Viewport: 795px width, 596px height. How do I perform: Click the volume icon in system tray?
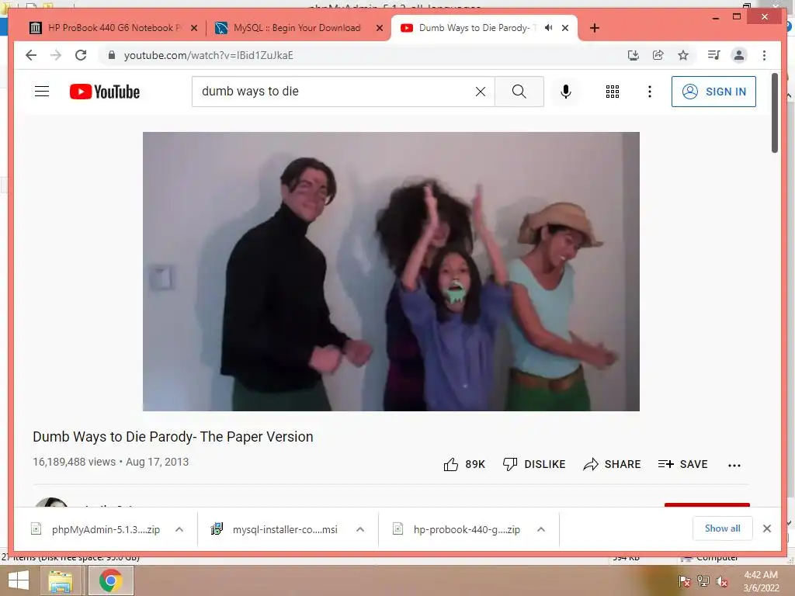click(722, 581)
